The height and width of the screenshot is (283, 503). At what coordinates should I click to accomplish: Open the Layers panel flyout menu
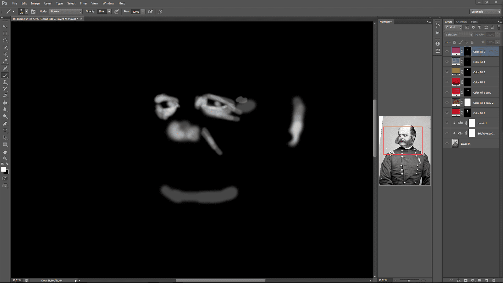click(500, 22)
